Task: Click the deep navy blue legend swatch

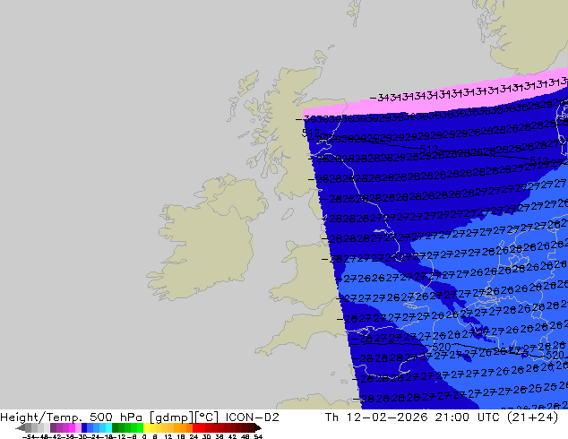Action: [x=84, y=427]
